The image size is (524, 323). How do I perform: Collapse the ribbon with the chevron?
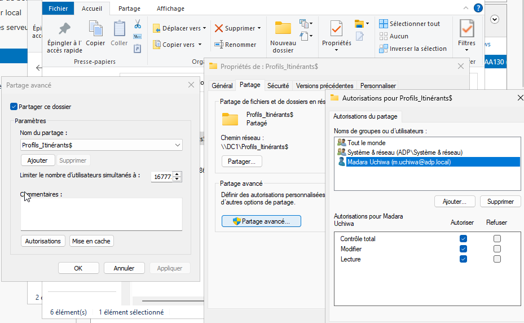(x=465, y=8)
